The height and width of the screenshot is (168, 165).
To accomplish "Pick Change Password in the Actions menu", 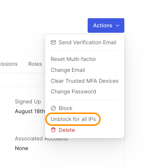I will (x=73, y=92).
